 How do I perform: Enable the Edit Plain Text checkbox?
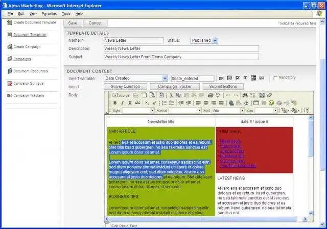click(x=107, y=225)
